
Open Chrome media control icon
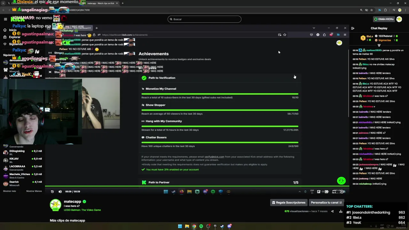[x=393, y=10]
